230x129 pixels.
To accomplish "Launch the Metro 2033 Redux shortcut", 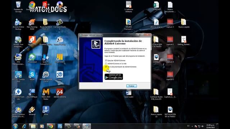I will tap(46, 94).
